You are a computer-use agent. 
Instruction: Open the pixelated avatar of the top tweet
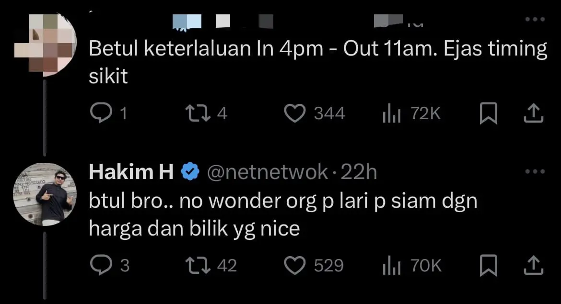click(x=44, y=42)
